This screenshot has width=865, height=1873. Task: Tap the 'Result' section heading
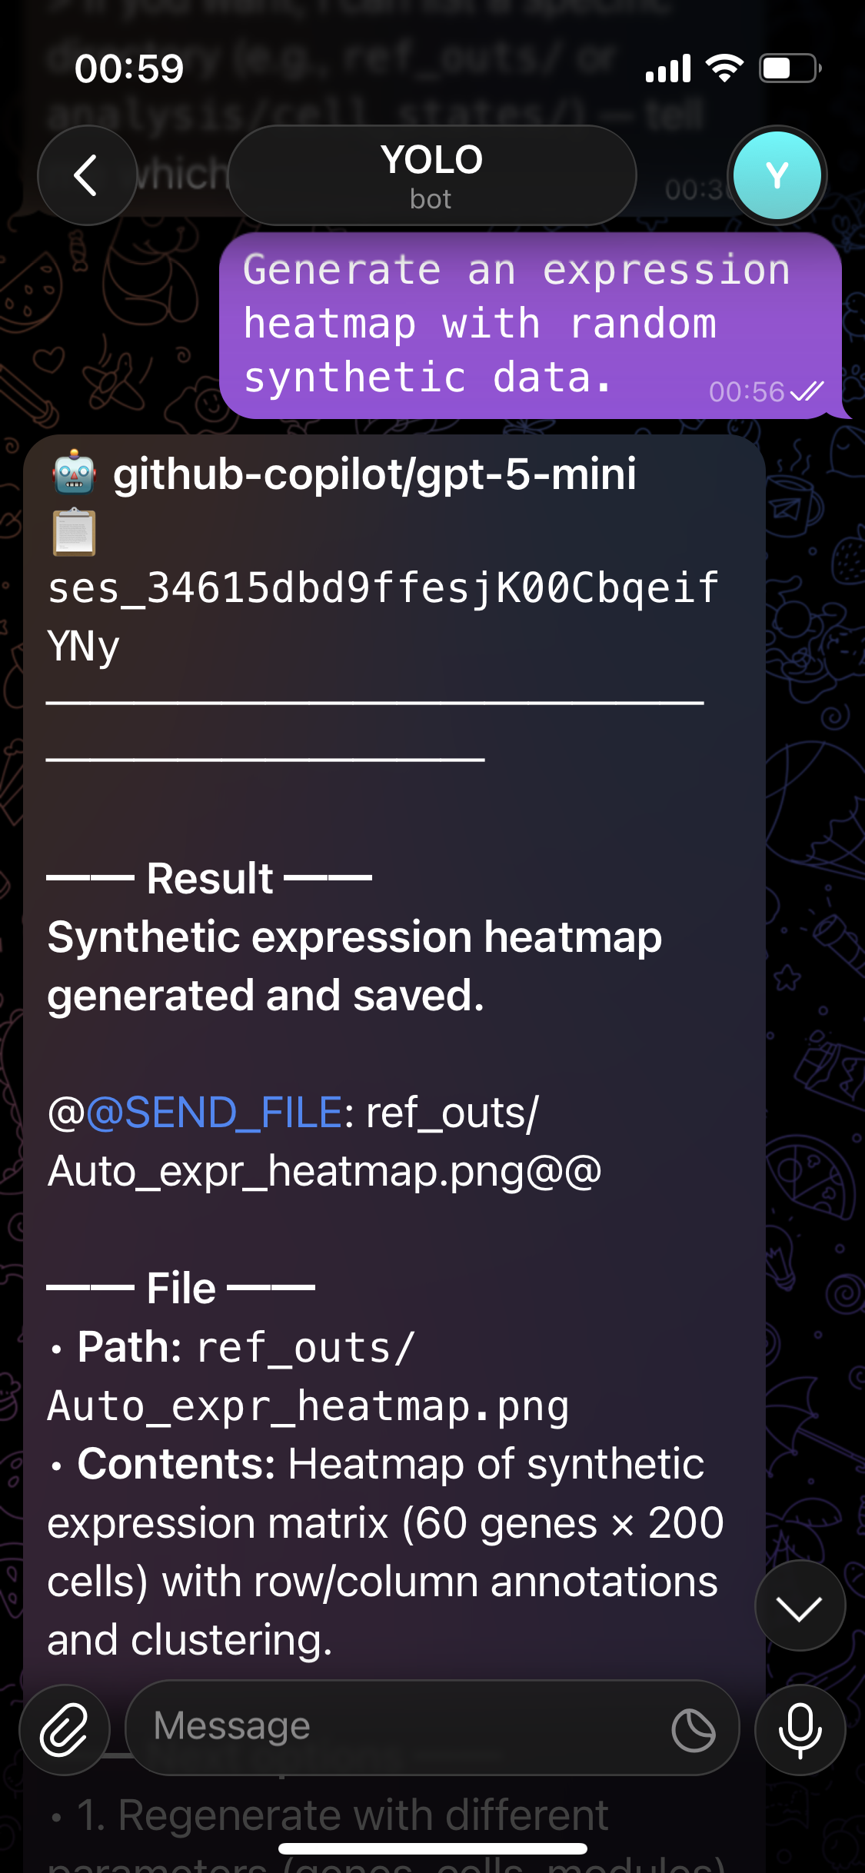tap(209, 878)
